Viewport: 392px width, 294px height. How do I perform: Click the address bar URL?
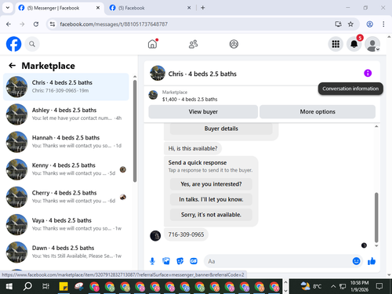pyautogui.click(x=114, y=24)
